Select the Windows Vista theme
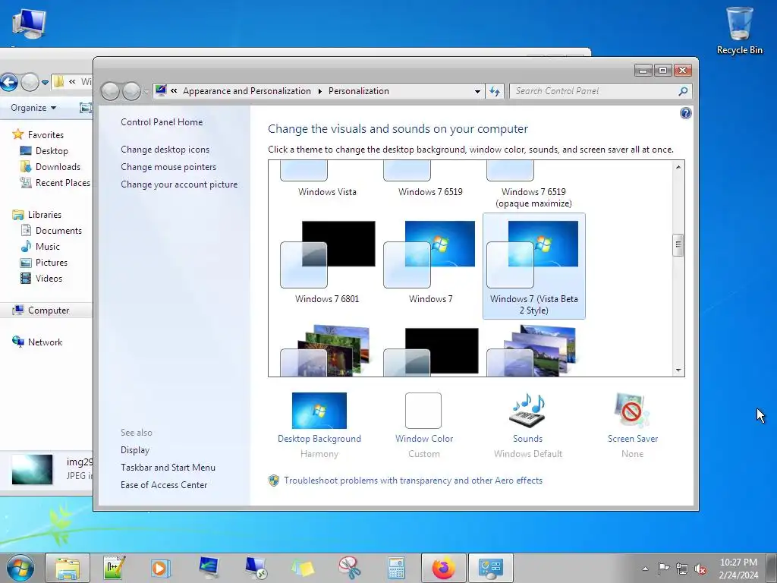 327,179
